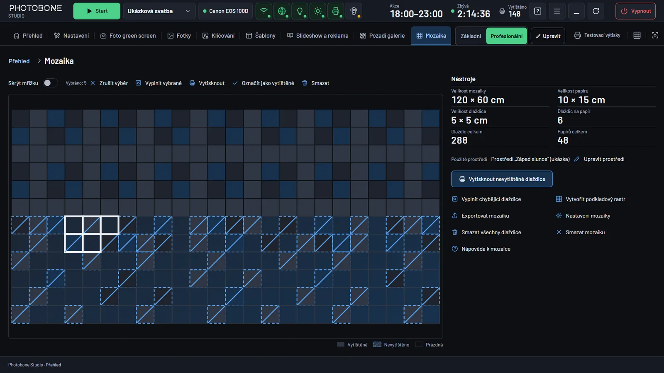Screen dimensions: 664x373
Task: Open the Šablony tab
Action: pos(261,36)
